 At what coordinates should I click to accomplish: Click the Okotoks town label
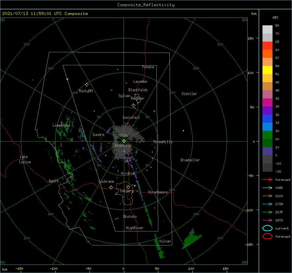tap(130, 217)
